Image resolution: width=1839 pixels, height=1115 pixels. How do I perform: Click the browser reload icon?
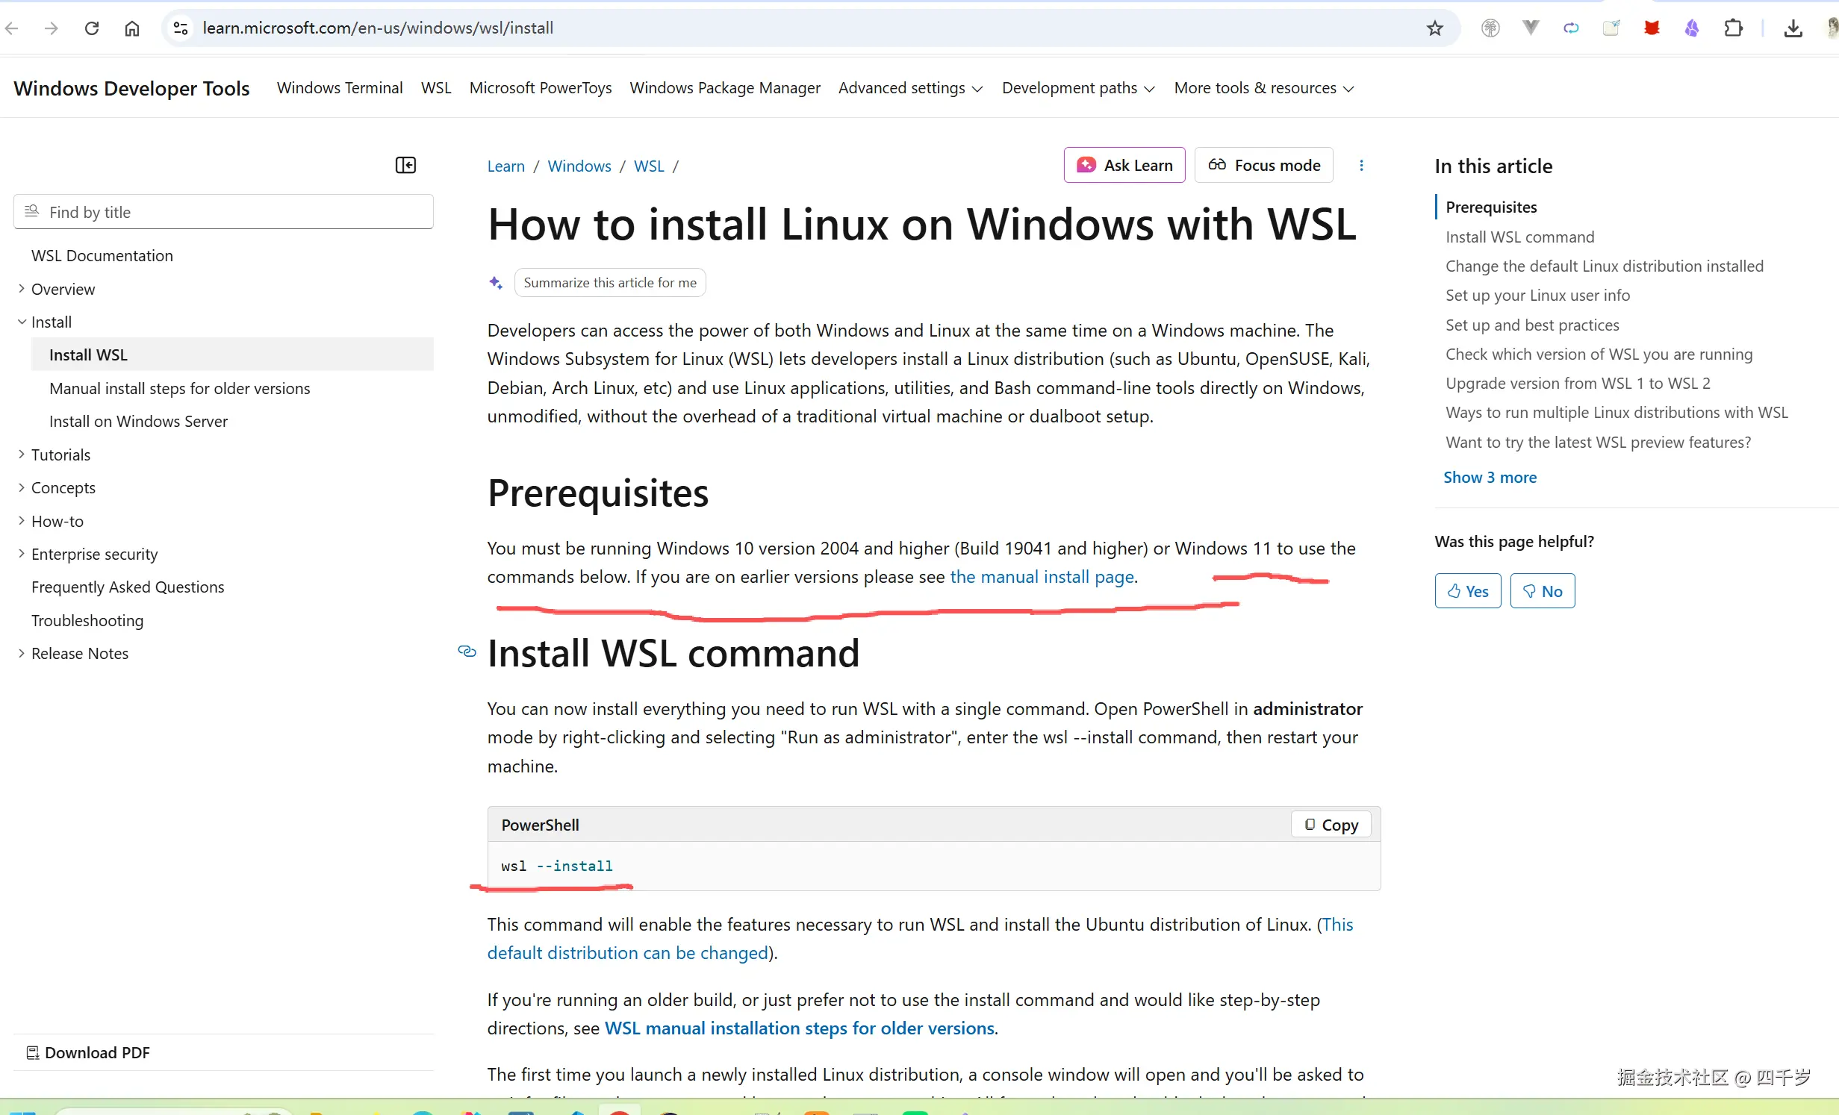tap(92, 28)
